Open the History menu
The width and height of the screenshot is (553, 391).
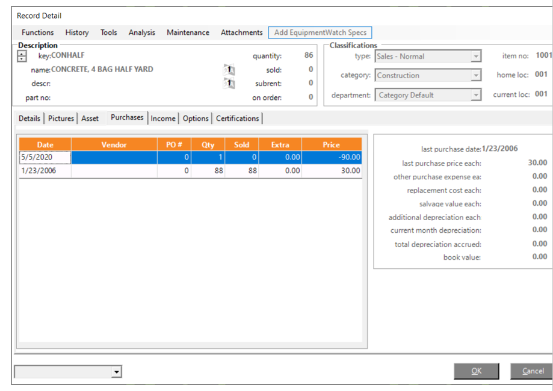click(77, 32)
